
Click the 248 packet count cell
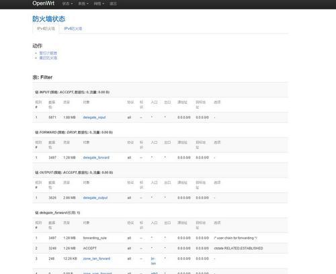(x=52, y=259)
